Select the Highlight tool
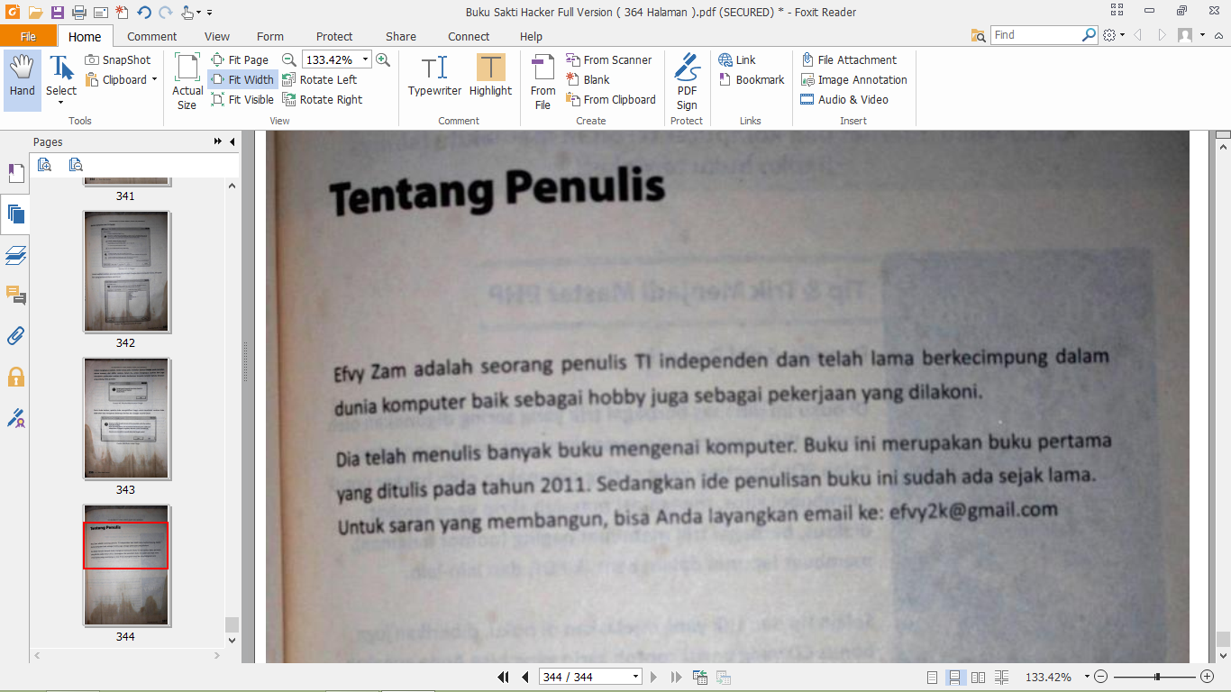Viewport: 1231px width, 692px height. click(490, 76)
